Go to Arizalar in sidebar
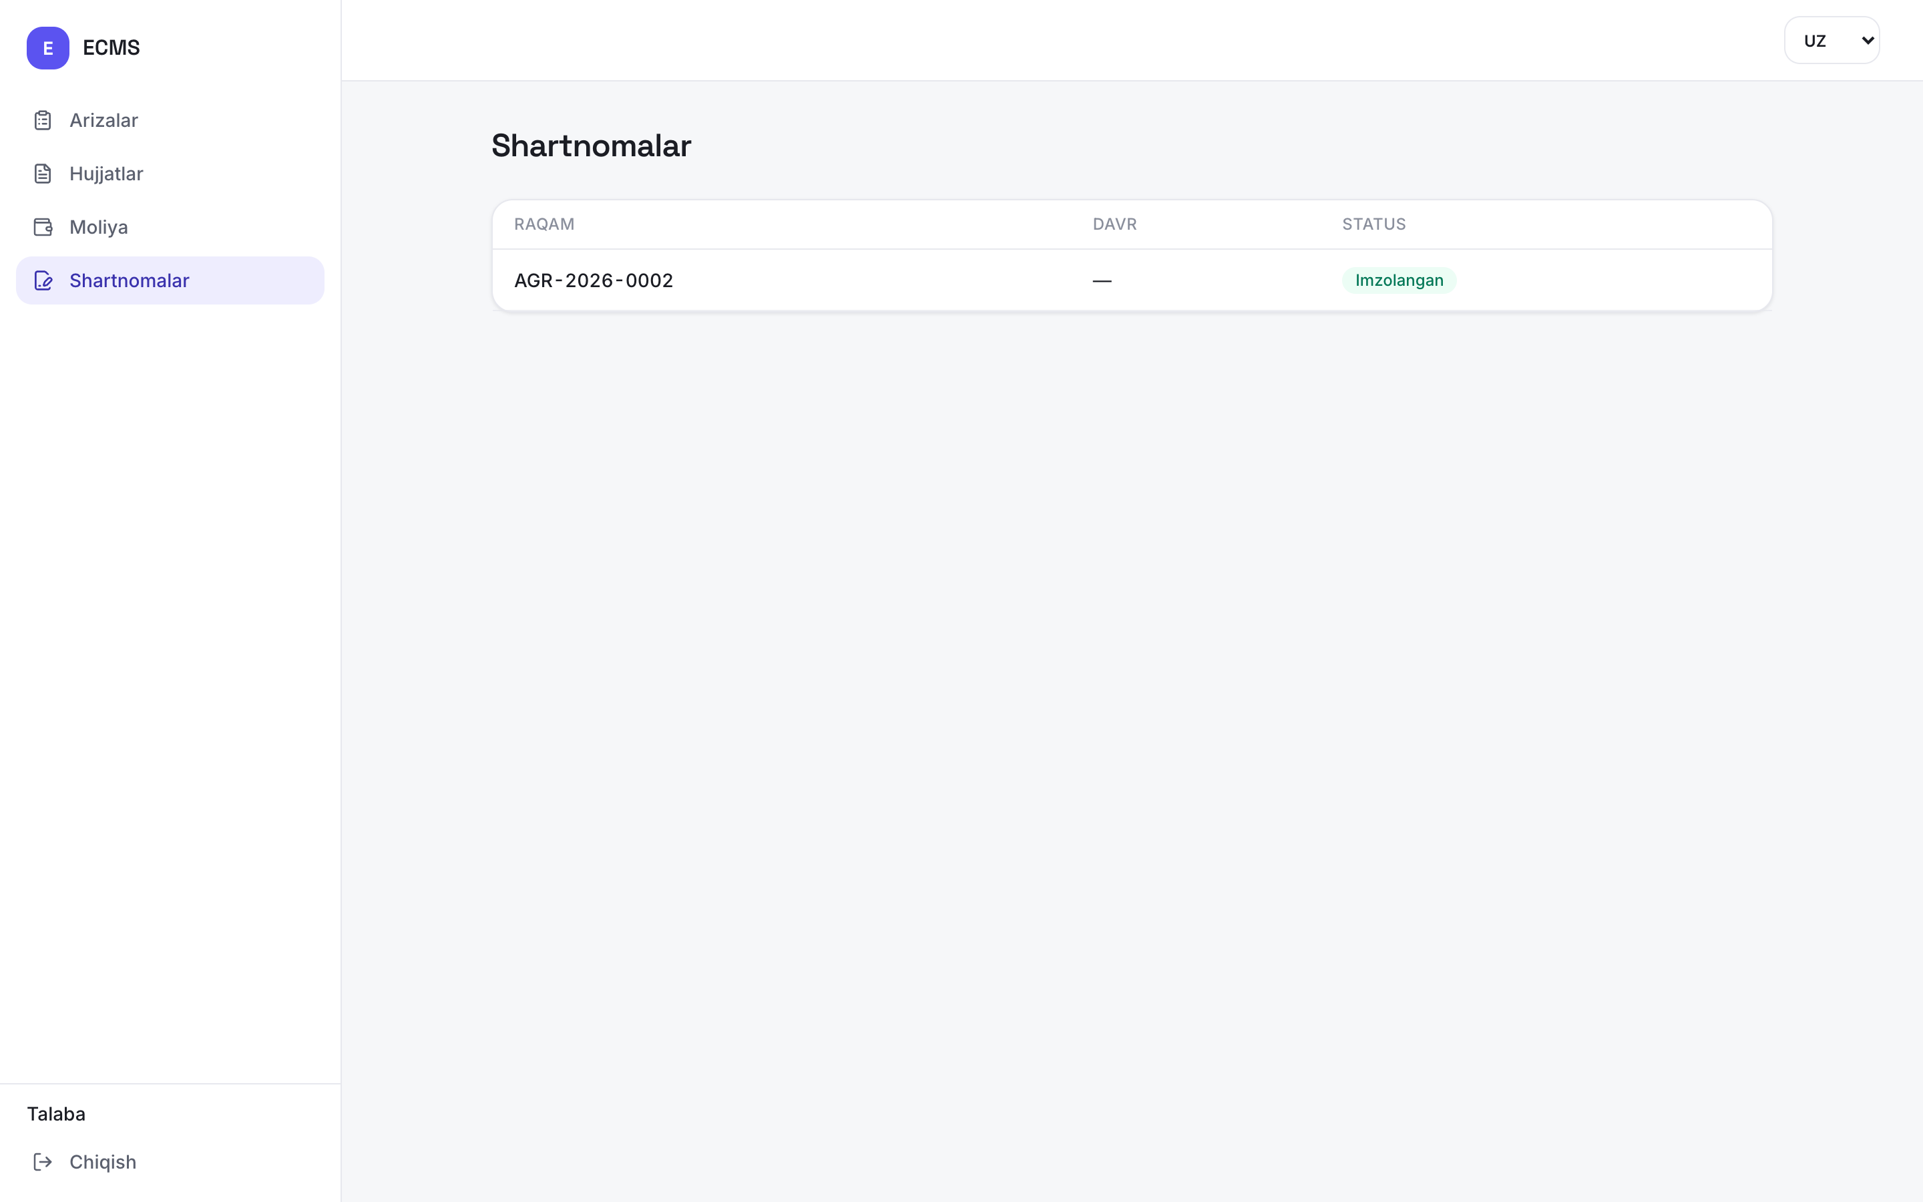The width and height of the screenshot is (1923, 1202). pyautogui.click(x=170, y=120)
